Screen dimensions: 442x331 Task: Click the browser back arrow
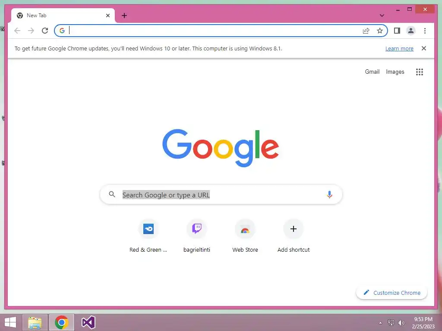[17, 31]
